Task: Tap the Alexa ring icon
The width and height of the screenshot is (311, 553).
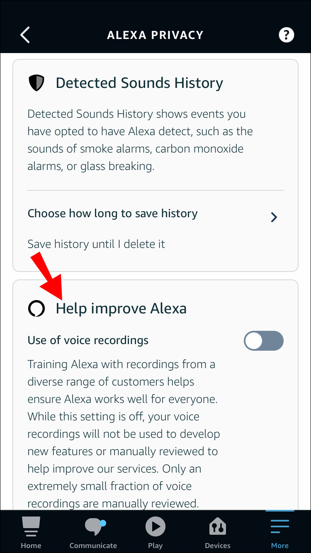Action: pyautogui.click(x=36, y=308)
